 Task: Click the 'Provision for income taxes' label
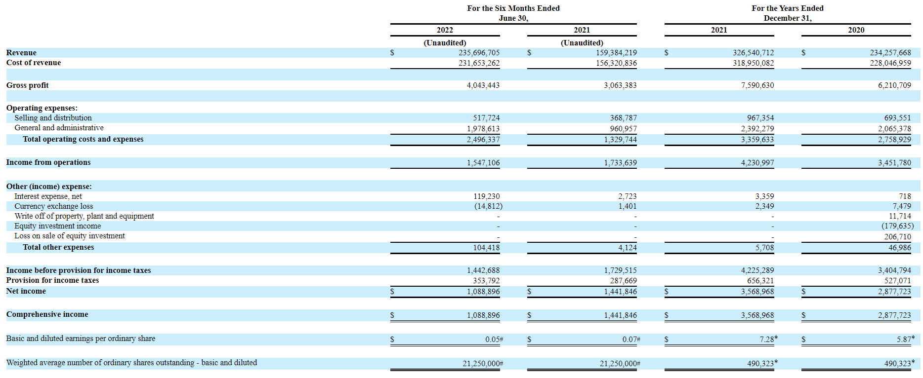point(52,280)
